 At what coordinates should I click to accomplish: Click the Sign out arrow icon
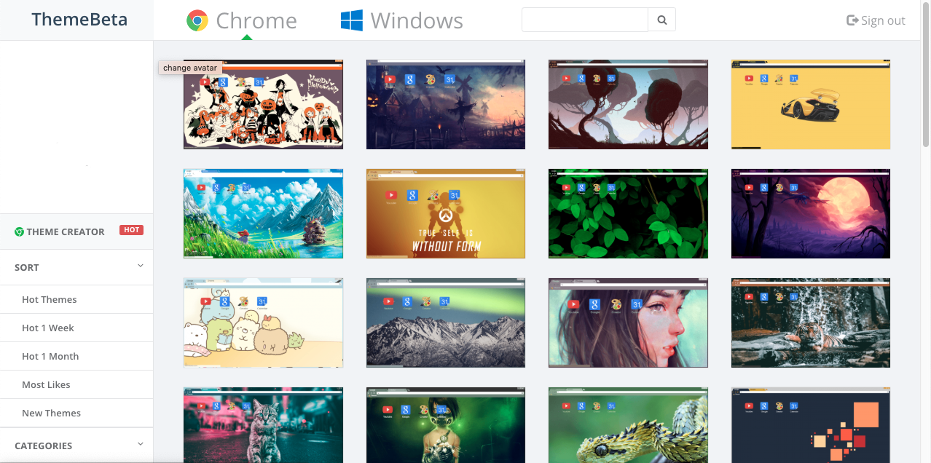[x=852, y=20]
